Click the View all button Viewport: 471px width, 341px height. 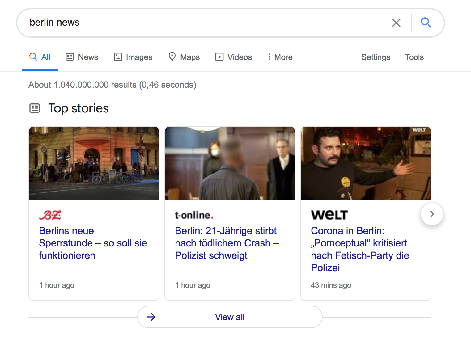[x=230, y=317]
